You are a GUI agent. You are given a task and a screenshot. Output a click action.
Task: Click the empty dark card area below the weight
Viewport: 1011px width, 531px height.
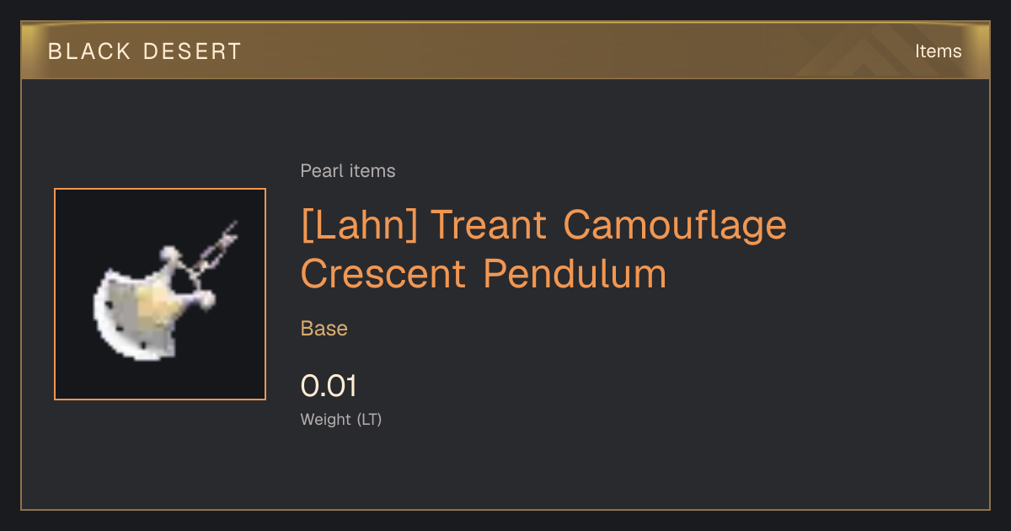(x=590, y=468)
